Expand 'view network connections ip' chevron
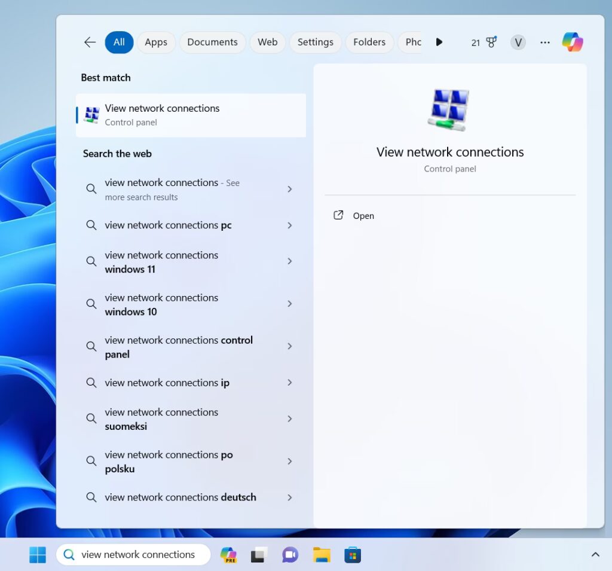The image size is (612, 571). click(x=289, y=383)
